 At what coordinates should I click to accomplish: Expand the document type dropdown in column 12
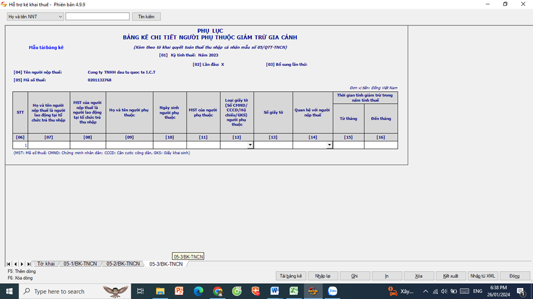click(250, 145)
